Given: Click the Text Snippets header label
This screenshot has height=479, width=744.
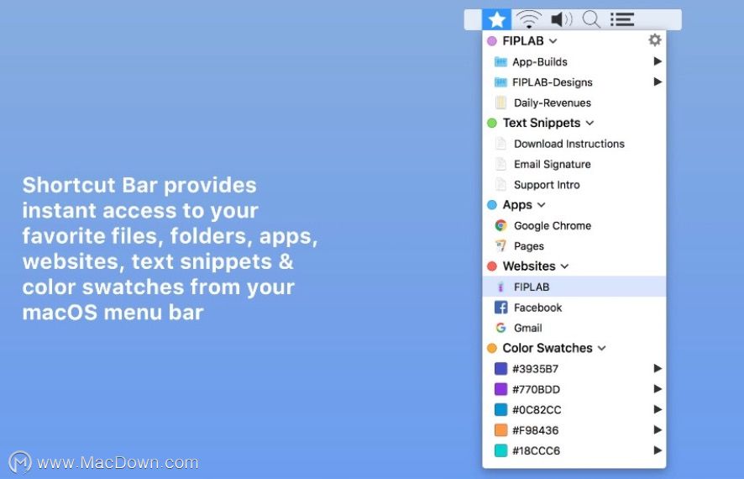Looking at the screenshot, I should tap(542, 123).
